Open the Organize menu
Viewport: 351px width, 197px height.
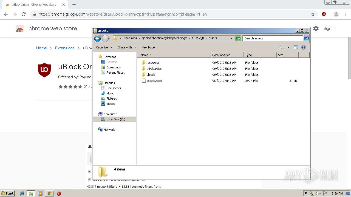coord(104,47)
